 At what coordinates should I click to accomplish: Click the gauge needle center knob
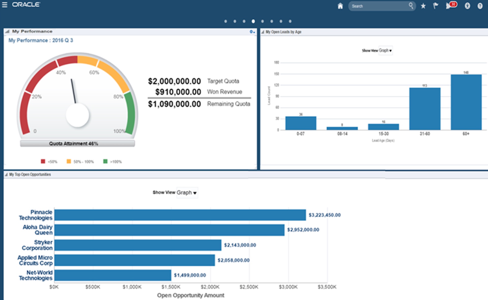coord(78,115)
